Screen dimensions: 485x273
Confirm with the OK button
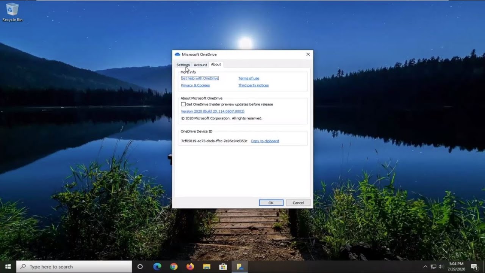[271, 203]
